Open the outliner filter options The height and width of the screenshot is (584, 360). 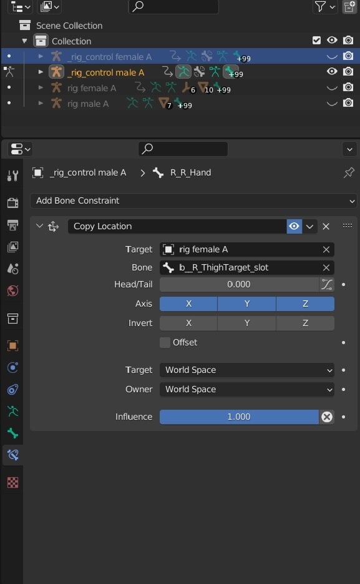(x=324, y=7)
